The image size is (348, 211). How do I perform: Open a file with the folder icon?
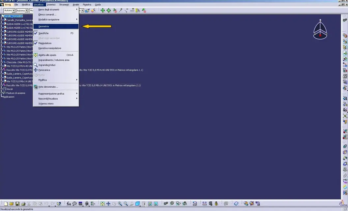(12, 204)
